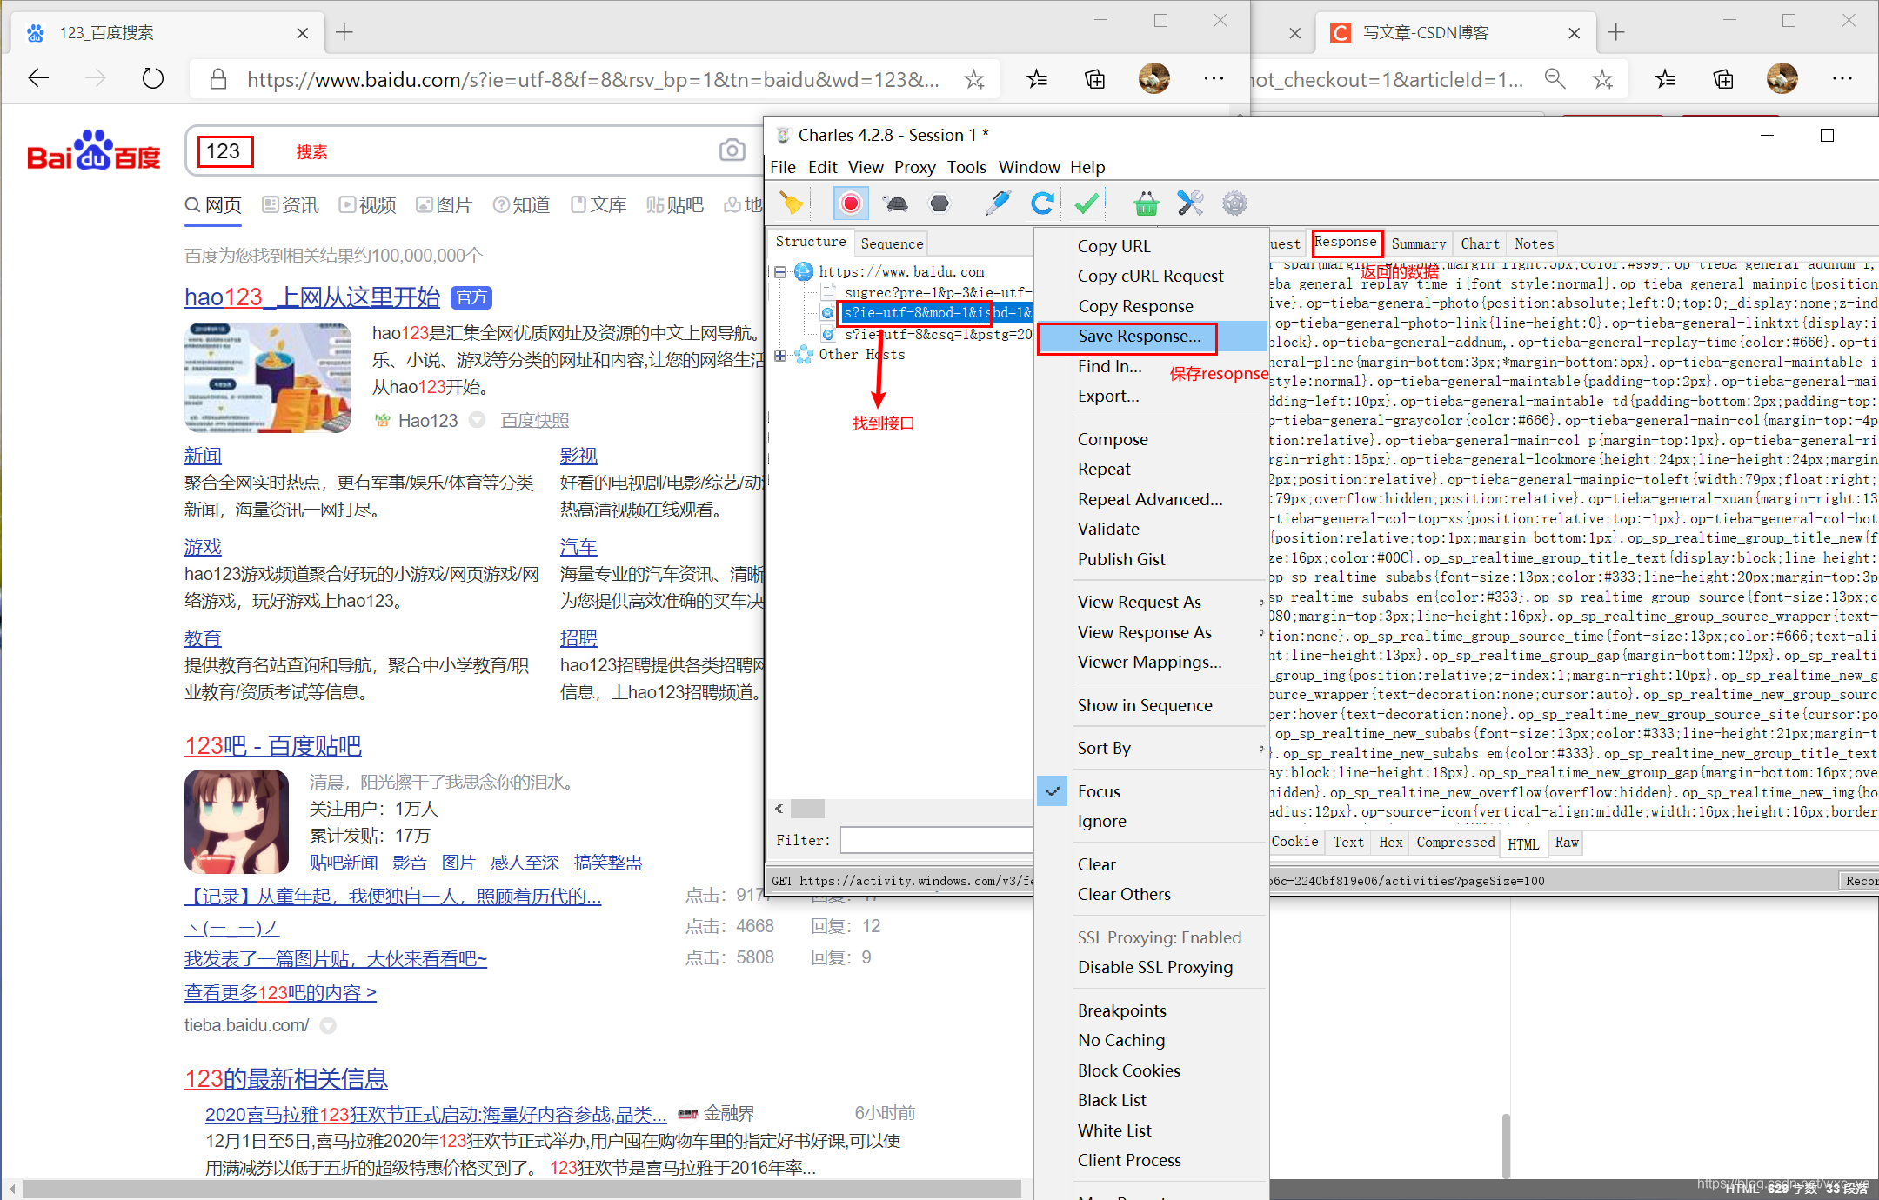Click the Compose pen icon in Charles
Viewport: 1879px width, 1200px height.
(998, 203)
